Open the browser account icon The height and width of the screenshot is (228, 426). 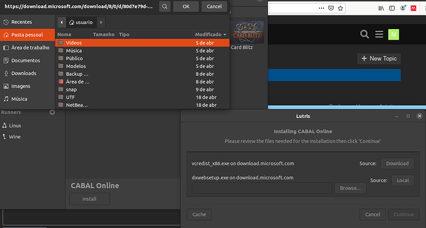tap(403, 8)
